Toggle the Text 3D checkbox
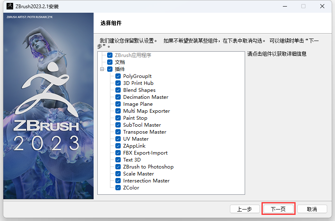The height and width of the screenshot is (221, 335). [118, 160]
